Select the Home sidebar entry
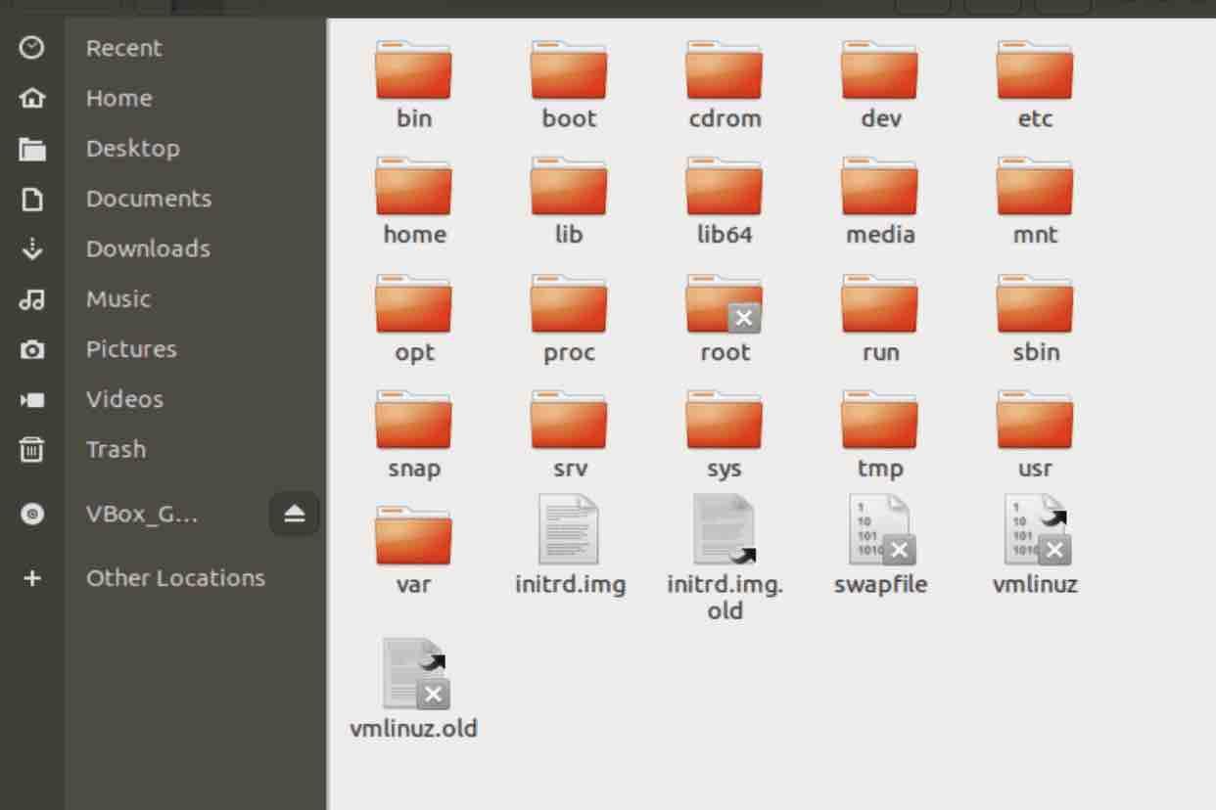Image resolution: width=1216 pixels, height=810 pixels. (x=119, y=98)
